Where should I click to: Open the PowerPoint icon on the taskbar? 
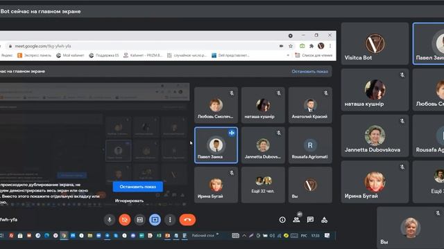click(168, 235)
